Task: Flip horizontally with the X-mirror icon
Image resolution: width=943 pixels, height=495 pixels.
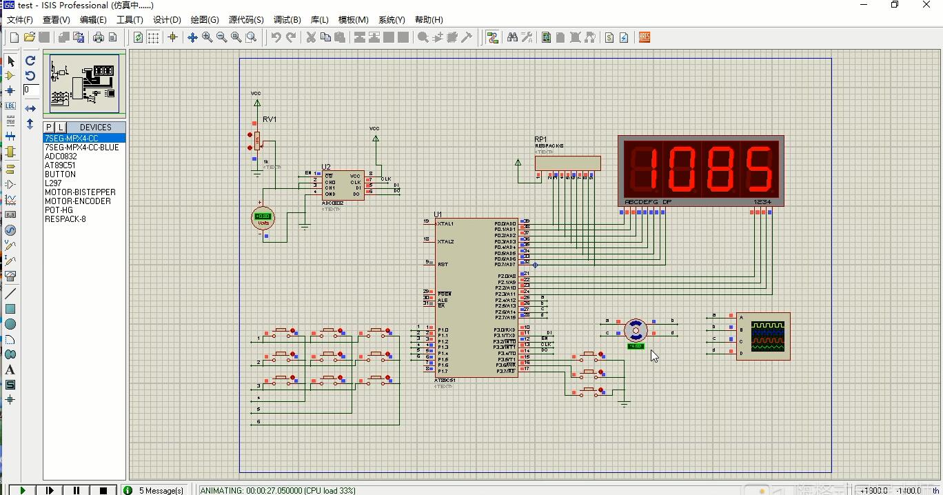Action: 30,109
